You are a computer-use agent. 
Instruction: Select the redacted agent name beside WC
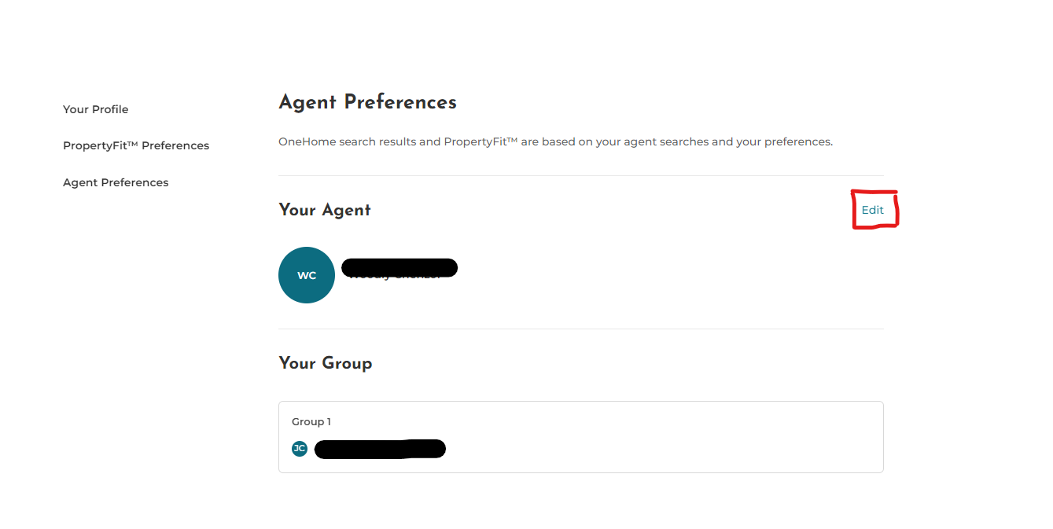click(399, 268)
